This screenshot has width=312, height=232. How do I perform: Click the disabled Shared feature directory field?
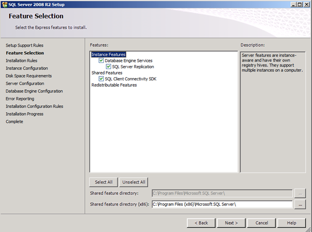coord(222,193)
